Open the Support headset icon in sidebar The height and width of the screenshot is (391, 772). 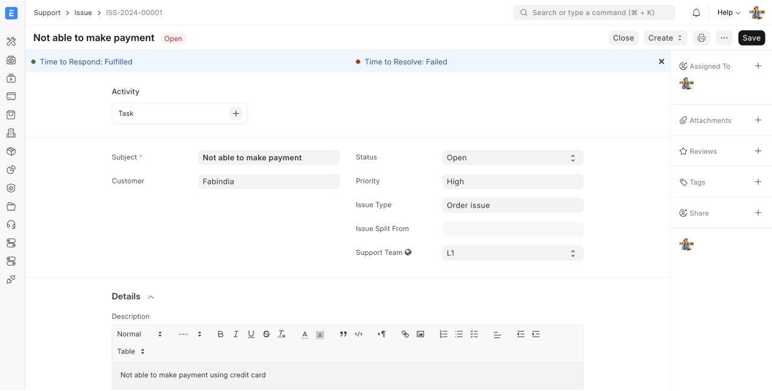pos(11,225)
